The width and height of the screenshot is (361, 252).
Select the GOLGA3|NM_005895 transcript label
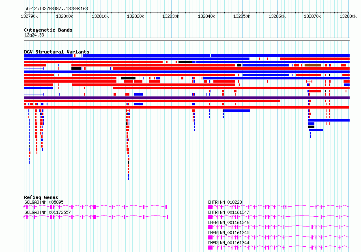point(44,202)
